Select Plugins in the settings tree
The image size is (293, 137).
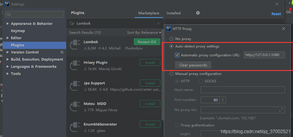pyautogui.click(x=34, y=45)
